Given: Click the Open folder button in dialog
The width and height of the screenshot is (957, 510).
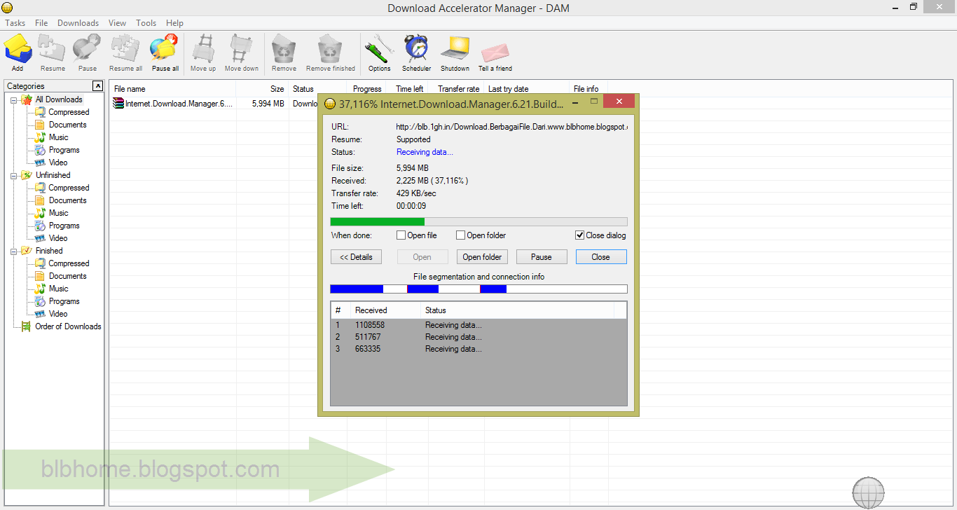Looking at the screenshot, I should pyautogui.click(x=482, y=257).
